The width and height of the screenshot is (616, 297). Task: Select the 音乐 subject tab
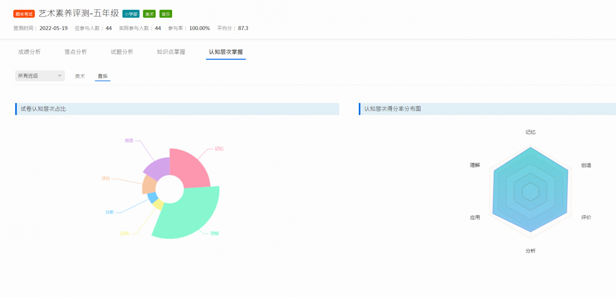coord(103,76)
